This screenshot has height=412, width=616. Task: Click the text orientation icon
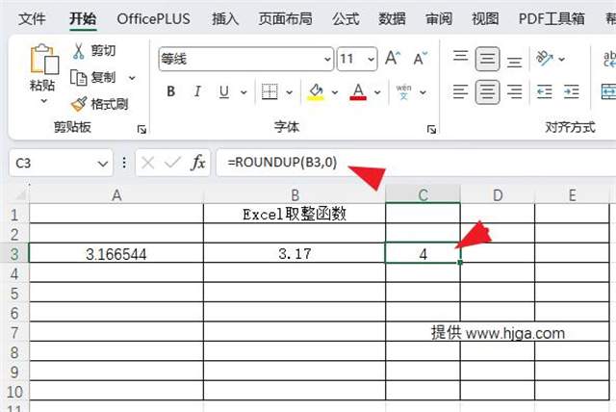(545, 58)
